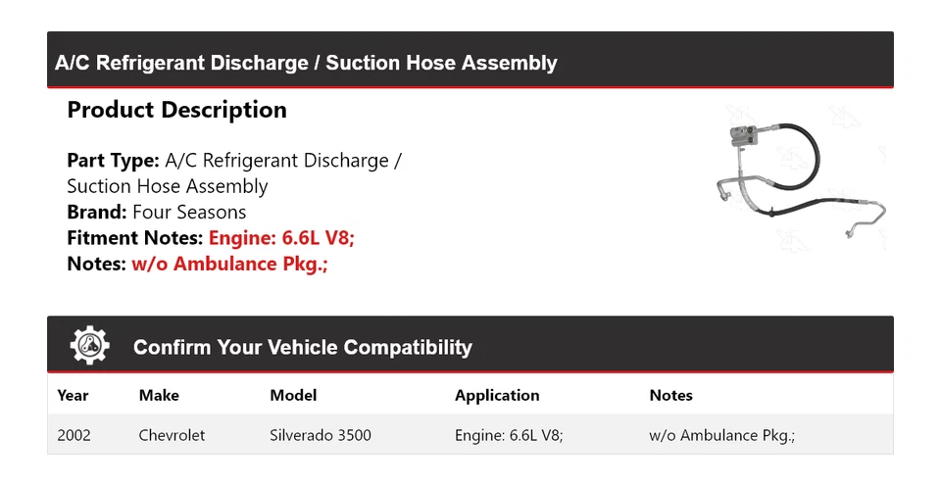Click the Application column header
This screenshot has height=486, width=941.
pyautogui.click(x=497, y=396)
